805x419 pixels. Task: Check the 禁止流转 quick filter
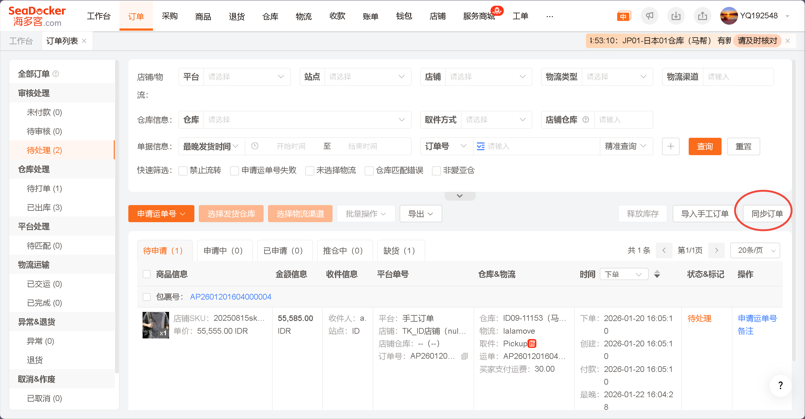coord(183,171)
